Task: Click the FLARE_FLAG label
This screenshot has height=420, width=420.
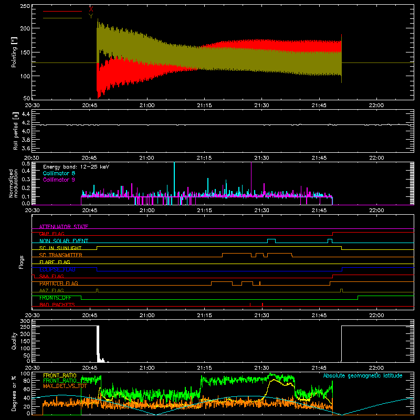Action: (x=55, y=262)
